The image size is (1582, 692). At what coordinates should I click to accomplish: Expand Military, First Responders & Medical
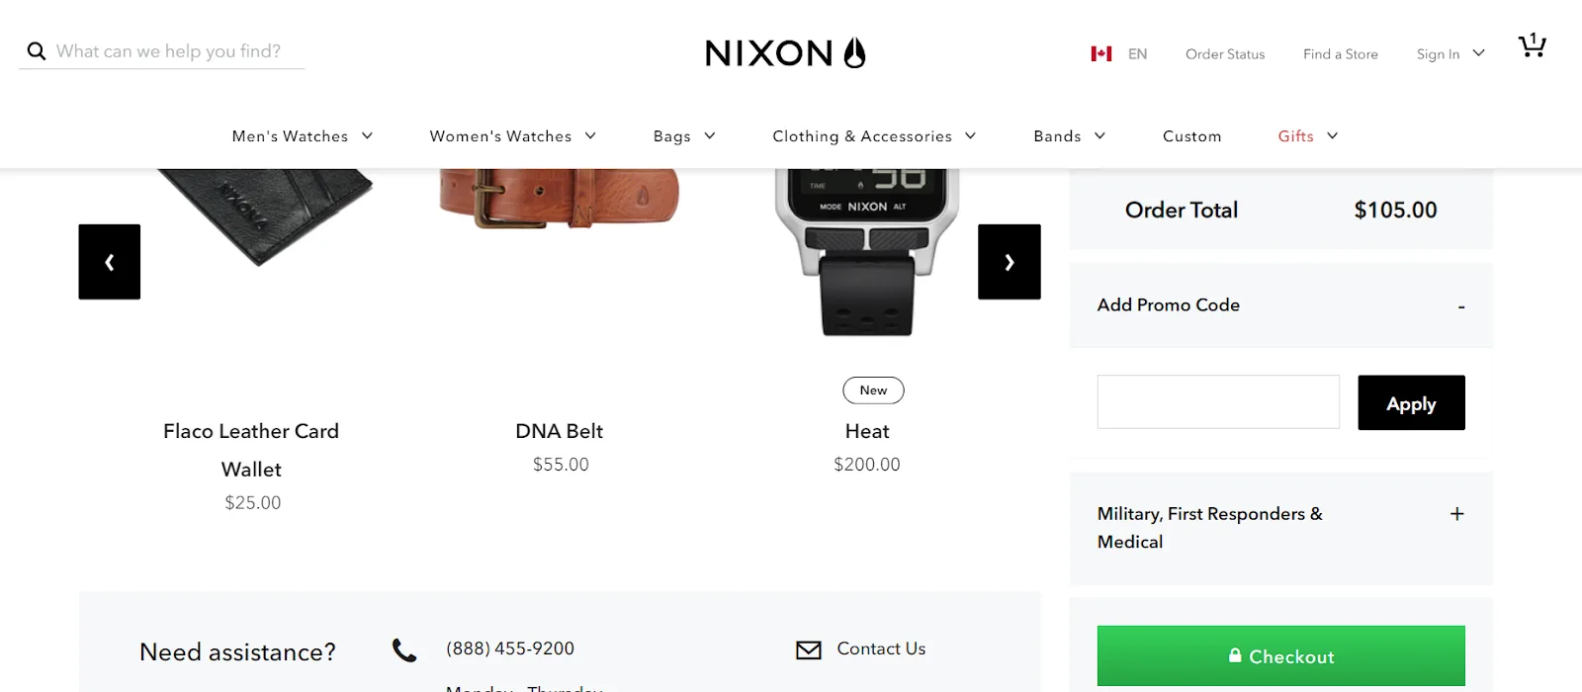(x=1456, y=514)
